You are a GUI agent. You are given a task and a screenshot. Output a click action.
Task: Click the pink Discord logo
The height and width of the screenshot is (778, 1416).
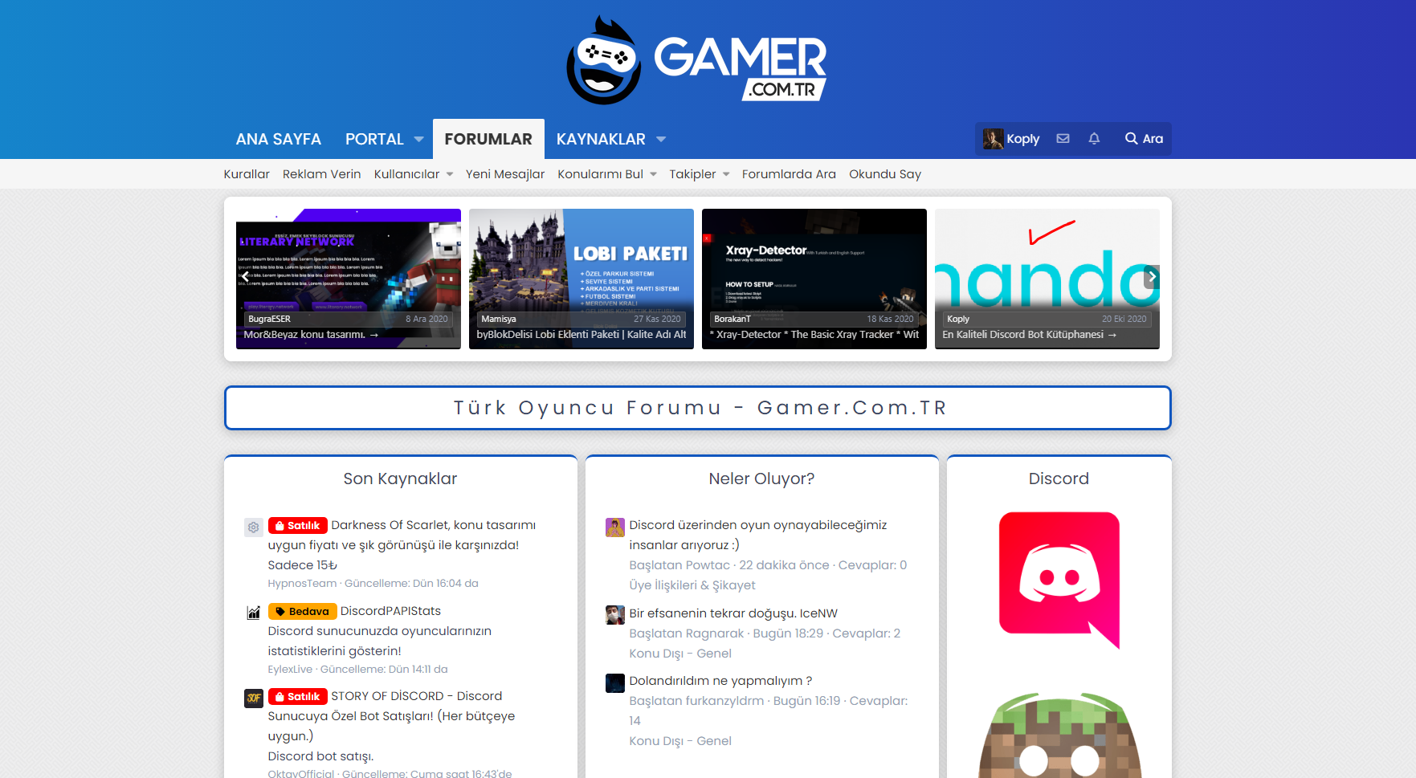1059,580
